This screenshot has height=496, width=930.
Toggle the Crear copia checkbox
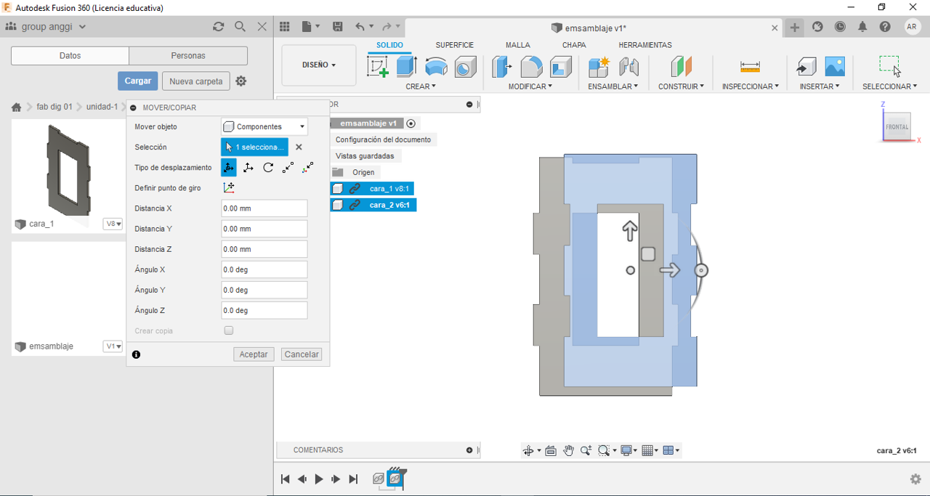coord(229,330)
